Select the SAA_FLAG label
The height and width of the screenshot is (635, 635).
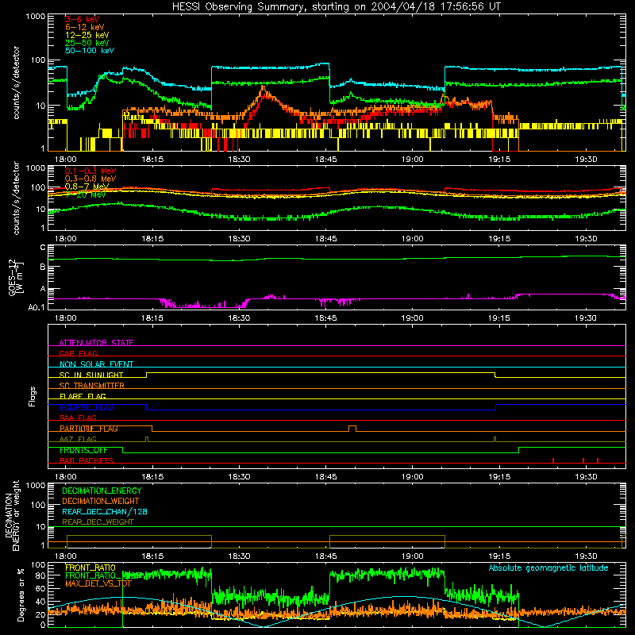tap(78, 418)
